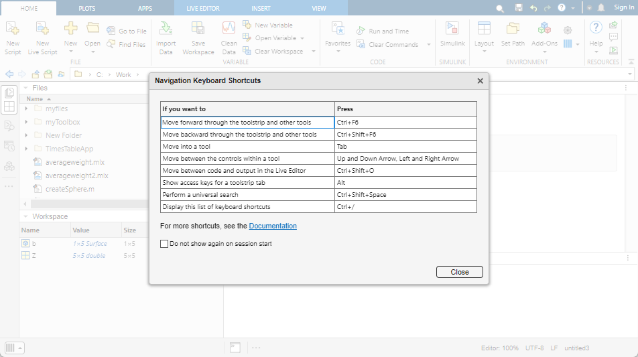Open the Documentation link
The width and height of the screenshot is (638, 357).
[273, 226]
